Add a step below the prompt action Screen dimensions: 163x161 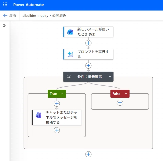(x=88, y=66)
